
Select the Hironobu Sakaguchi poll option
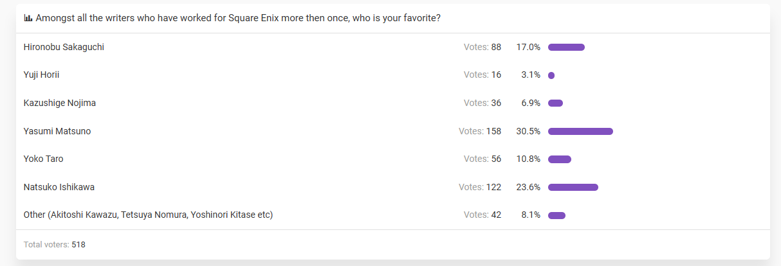coord(64,47)
